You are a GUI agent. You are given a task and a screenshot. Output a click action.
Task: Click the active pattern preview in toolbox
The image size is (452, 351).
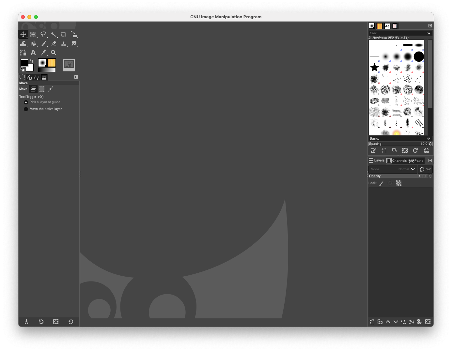tap(52, 63)
